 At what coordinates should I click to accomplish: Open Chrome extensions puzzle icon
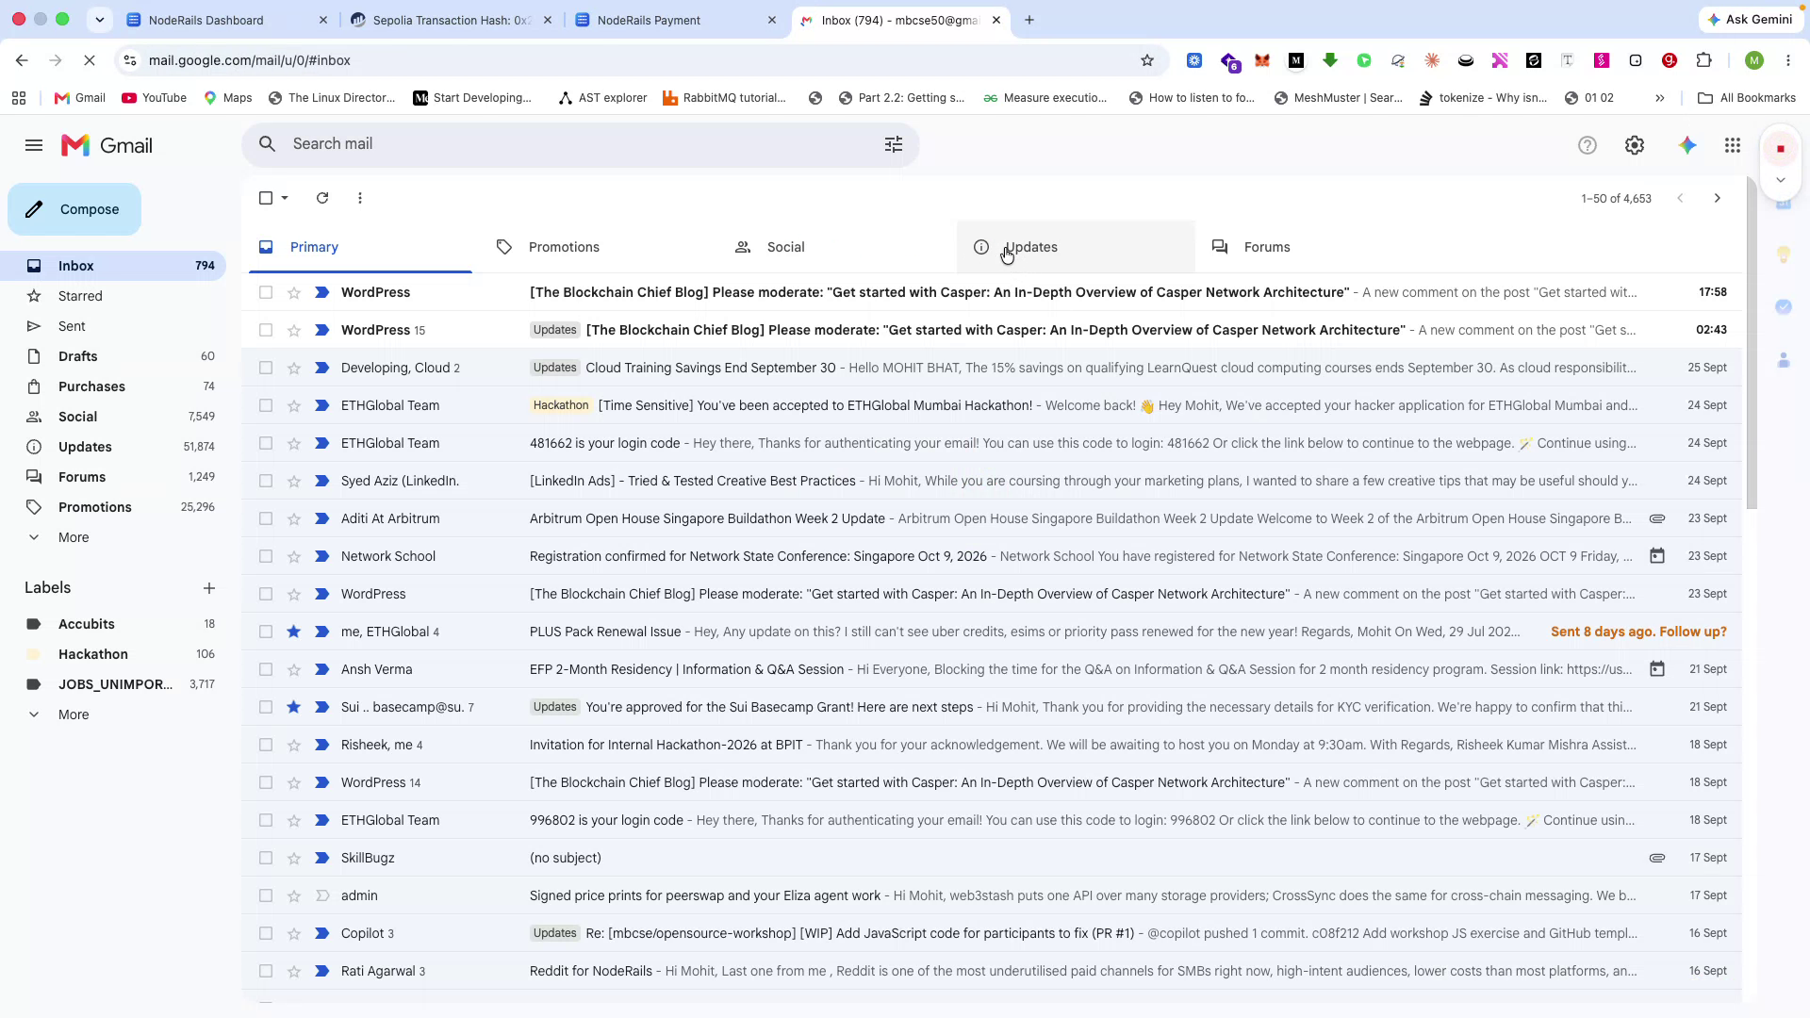pos(1703,60)
